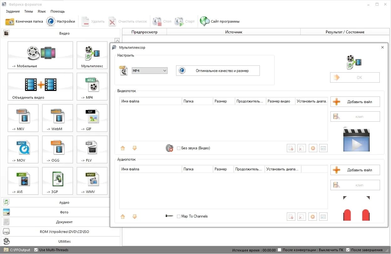Choose the -> GIF conversion tile
This screenshot has width=391, height=254.
[x=92, y=118]
